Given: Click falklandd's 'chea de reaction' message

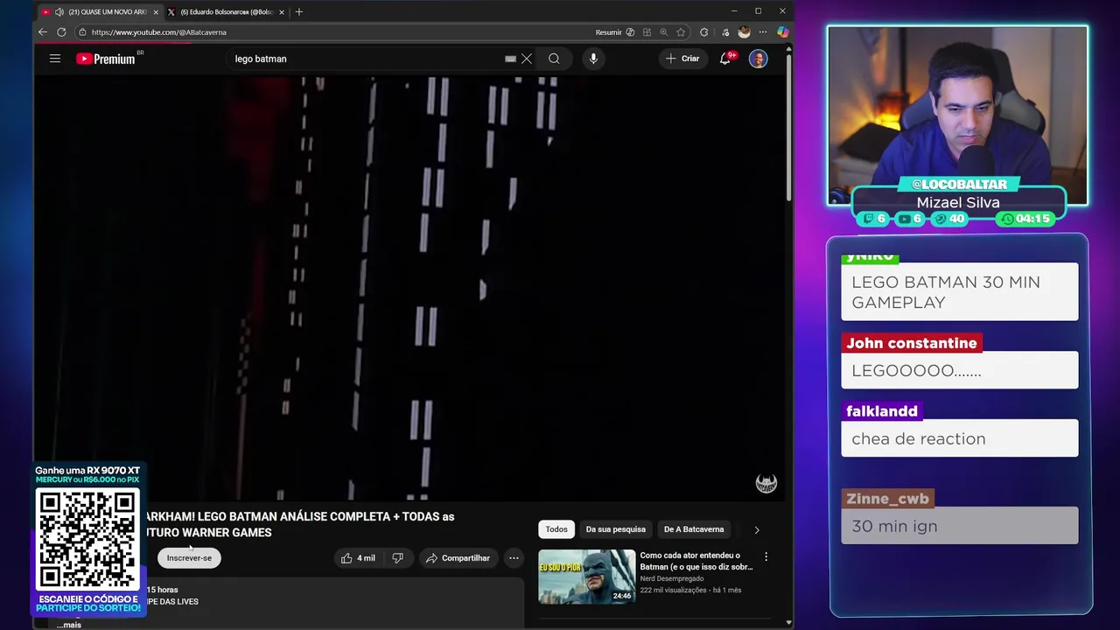Looking at the screenshot, I should pos(960,438).
